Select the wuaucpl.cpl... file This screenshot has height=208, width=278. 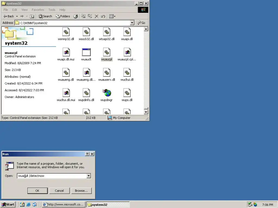127,54
